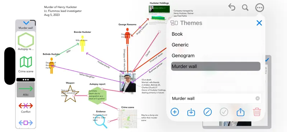
Task: Select the Murder wall theme row
Action: (216, 66)
